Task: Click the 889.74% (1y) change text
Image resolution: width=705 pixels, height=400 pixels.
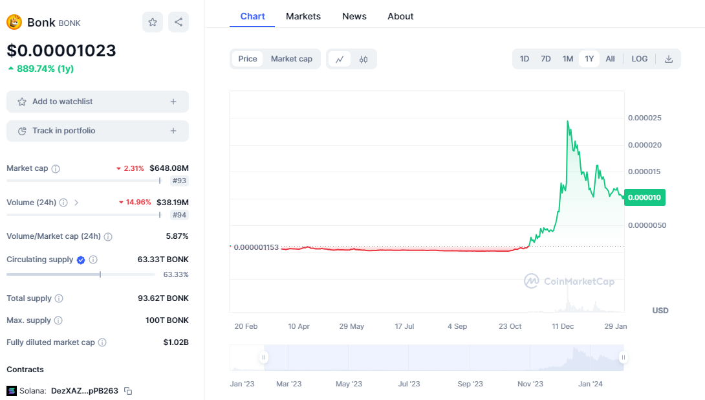Action: click(45, 69)
